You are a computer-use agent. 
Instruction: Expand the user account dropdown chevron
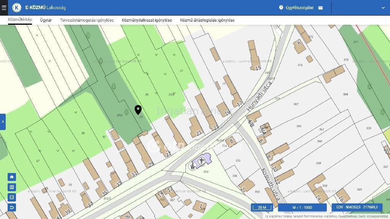[x=383, y=8]
